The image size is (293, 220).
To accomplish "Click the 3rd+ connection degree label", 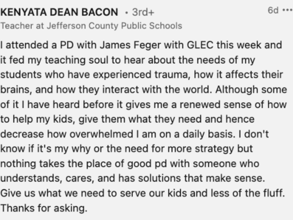I will [143, 13].
